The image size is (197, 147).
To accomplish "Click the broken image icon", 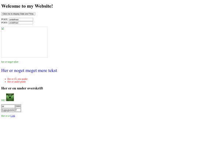I will 3,29.
